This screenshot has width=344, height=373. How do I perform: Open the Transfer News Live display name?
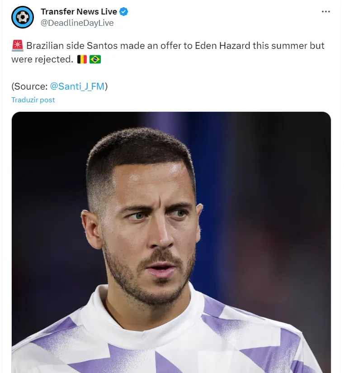click(x=79, y=12)
